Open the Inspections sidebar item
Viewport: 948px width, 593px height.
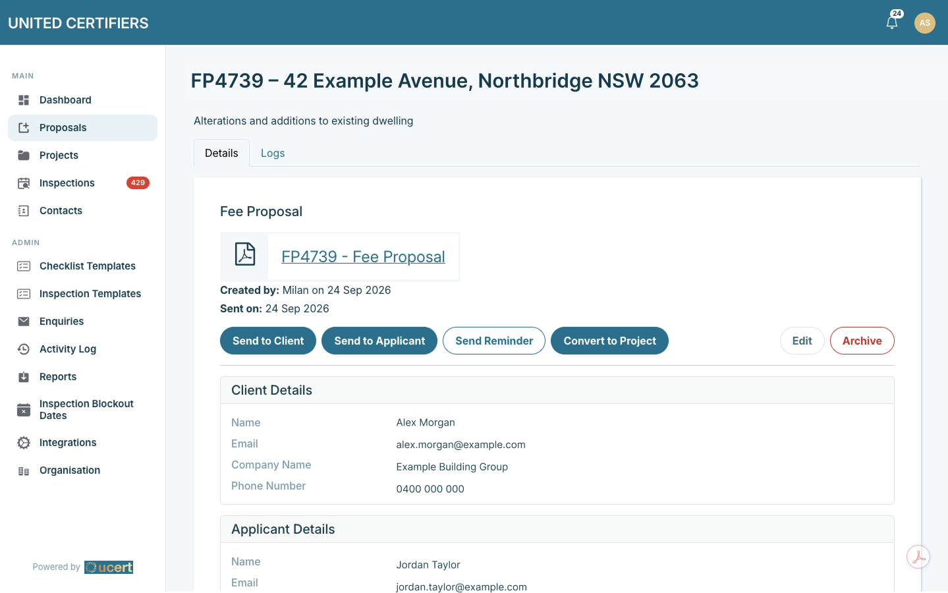tap(82, 183)
